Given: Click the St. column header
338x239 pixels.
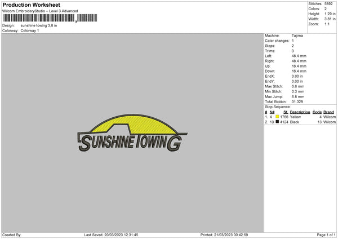Looking at the screenshot, I should click(x=286, y=112).
